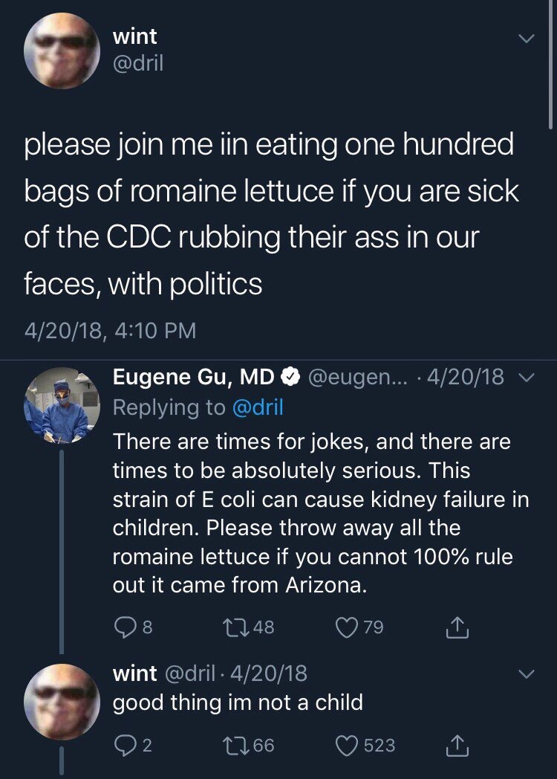Tap Eugene Gu's verified badge
Viewport: 557px width, 779px height.
[290, 378]
